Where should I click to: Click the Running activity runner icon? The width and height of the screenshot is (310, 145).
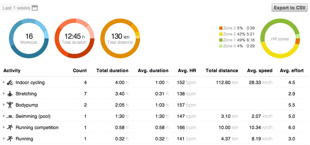pyautogui.click(x=10, y=139)
